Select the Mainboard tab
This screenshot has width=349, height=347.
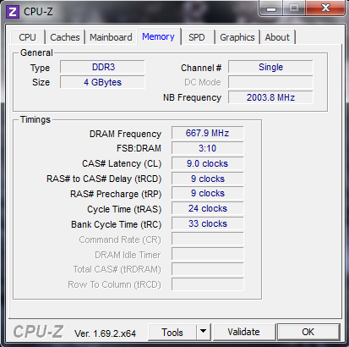(x=111, y=37)
